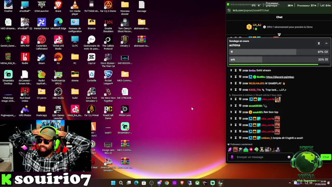Viewport: 332px width, 187px height.
Task: Click username robben_1 in chat
Action: tap(266, 138)
